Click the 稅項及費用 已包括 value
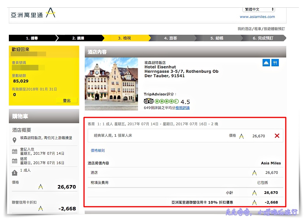306x221 pixels. 263,183
